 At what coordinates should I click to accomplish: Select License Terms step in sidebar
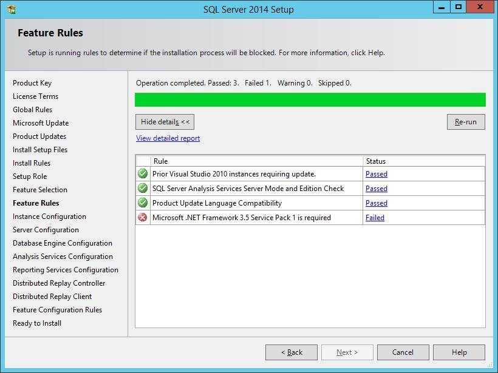coord(36,96)
